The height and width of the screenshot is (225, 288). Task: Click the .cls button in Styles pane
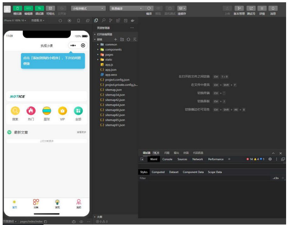(x=275, y=178)
